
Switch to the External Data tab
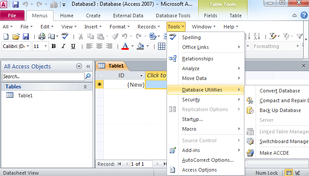click(x=128, y=16)
